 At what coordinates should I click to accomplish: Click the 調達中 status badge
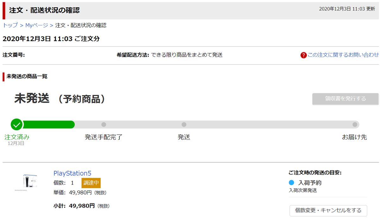pos(91,183)
